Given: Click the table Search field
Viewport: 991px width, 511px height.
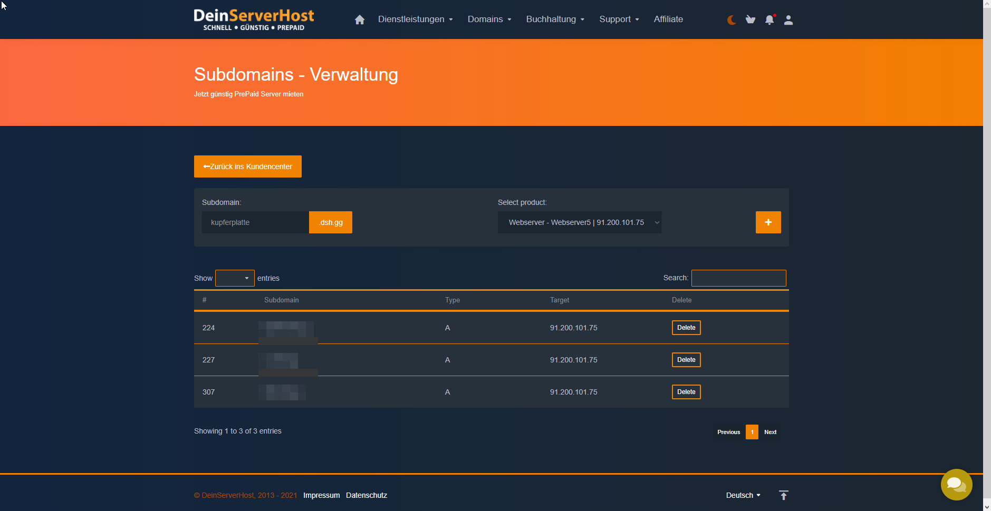Looking at the screenshot, I should coord(738,278).
